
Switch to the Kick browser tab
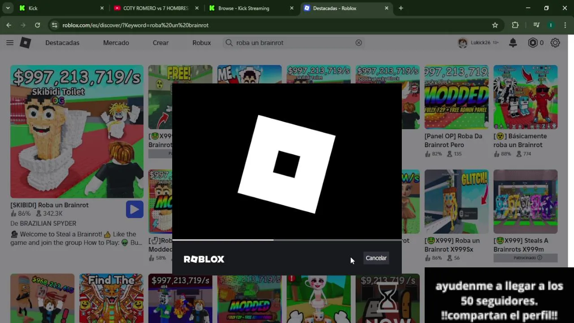(x=61, y=8)
